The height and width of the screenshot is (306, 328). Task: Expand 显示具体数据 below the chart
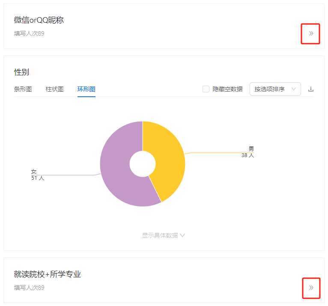(164, 235)
